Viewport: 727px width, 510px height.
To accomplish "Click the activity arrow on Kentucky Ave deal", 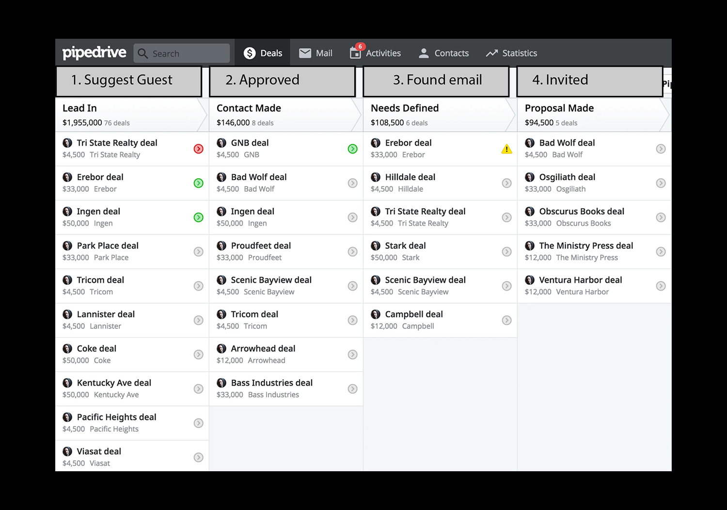I will tap(199, 389).
